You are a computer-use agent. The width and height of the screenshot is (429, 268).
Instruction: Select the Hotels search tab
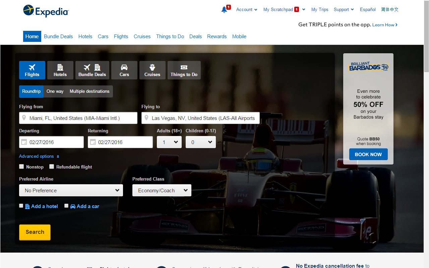pos(60,70)
